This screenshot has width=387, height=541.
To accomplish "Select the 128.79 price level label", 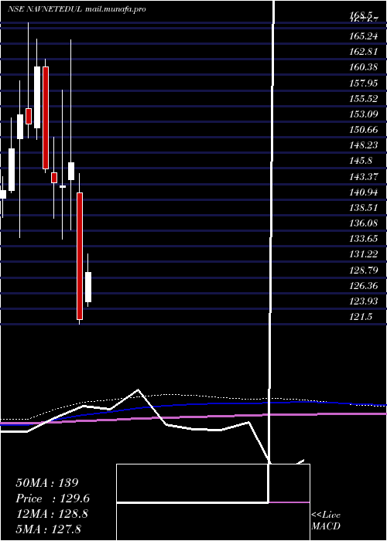I will [363, 270].
